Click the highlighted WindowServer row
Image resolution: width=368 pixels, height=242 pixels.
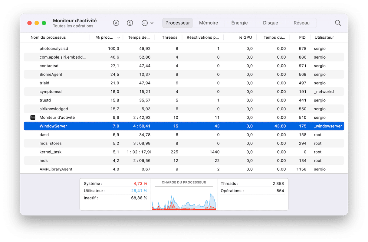pos(184,126)
